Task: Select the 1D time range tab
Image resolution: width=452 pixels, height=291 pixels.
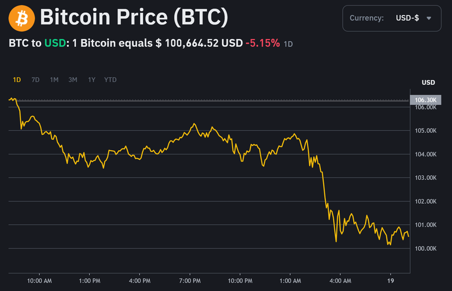Action: (x=17, y=80)
